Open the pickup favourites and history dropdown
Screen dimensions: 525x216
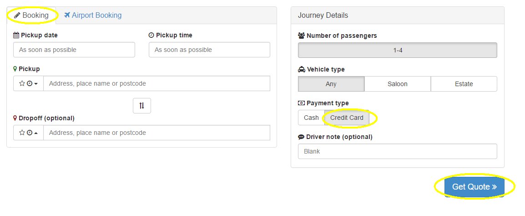click(x=28, y=84)
